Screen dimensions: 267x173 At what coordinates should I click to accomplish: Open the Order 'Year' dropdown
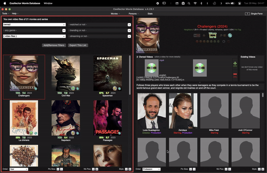(19, 169)
